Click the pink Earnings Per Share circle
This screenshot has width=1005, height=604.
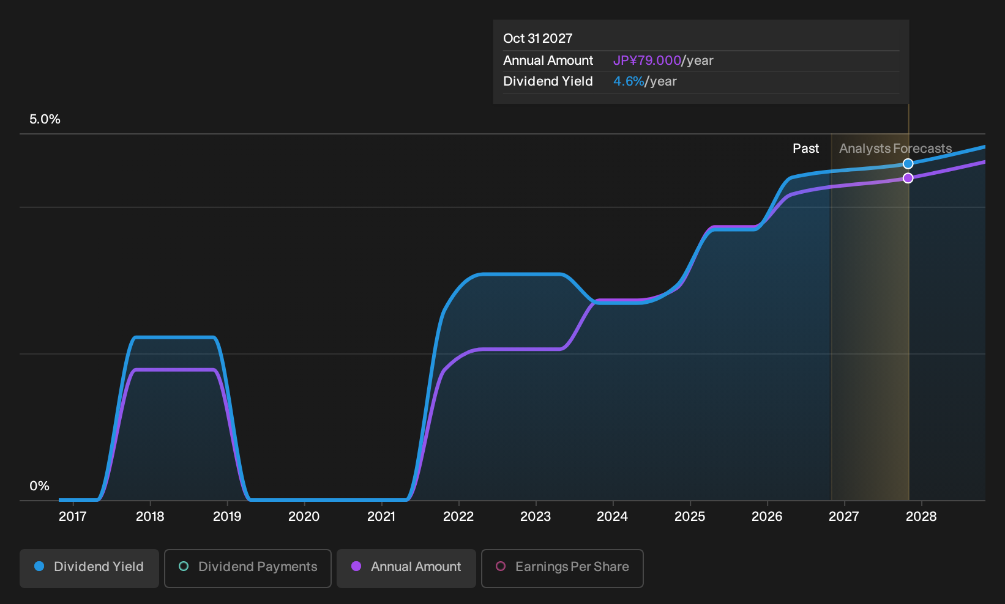501,566
